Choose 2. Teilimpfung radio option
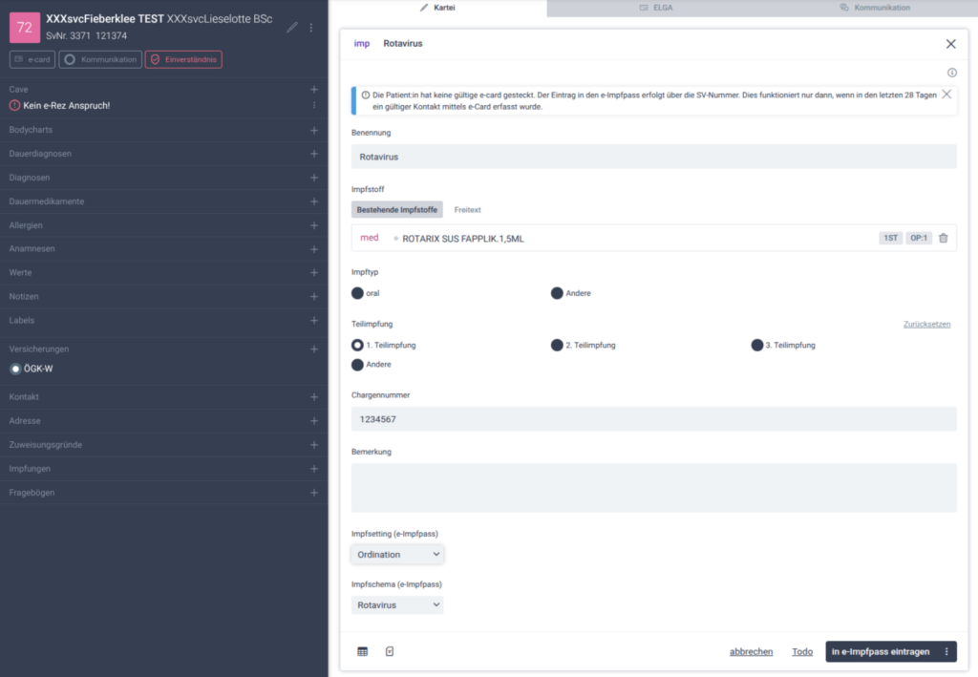 (x=558, y=345)
